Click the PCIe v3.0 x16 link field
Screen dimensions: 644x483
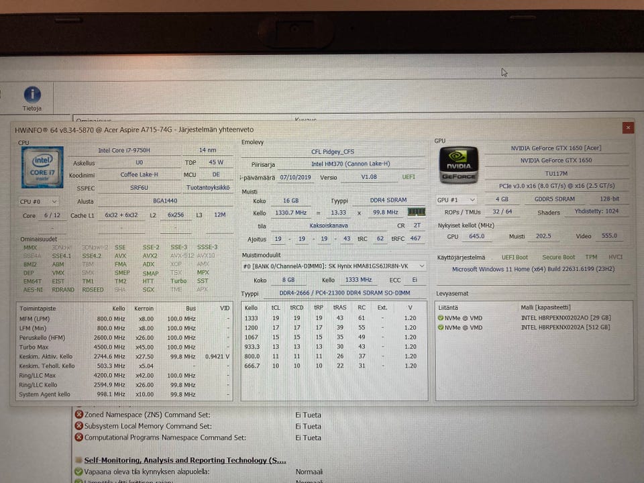557,186
